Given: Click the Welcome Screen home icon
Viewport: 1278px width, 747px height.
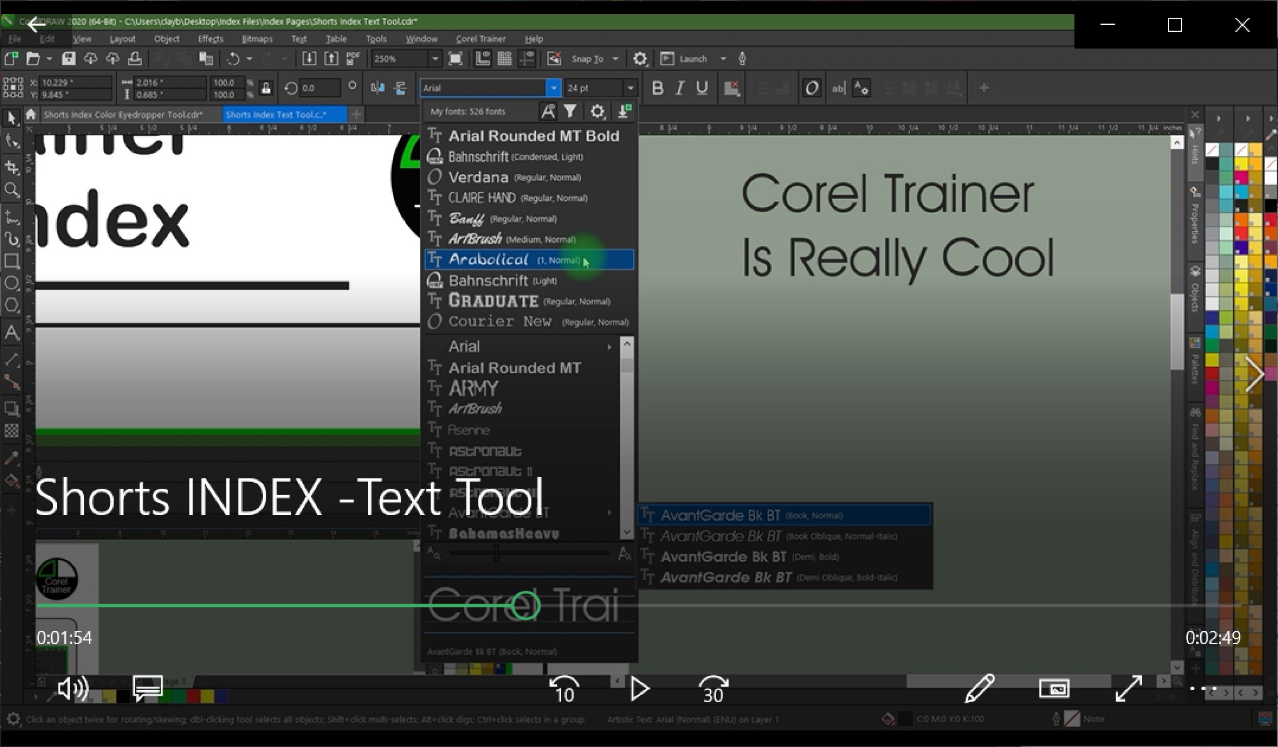Looking at the screenshot, I should click(31, 115).
